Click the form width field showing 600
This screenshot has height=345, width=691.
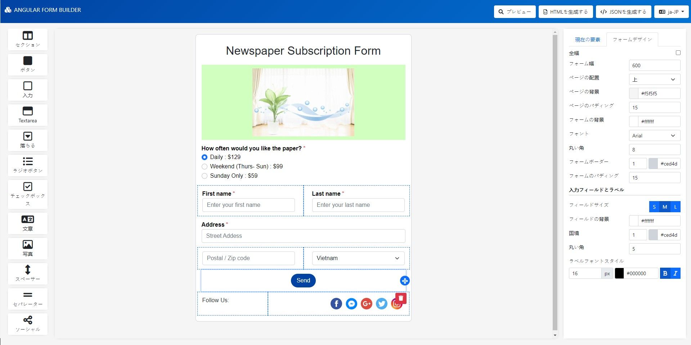click(x=655, y=65)
